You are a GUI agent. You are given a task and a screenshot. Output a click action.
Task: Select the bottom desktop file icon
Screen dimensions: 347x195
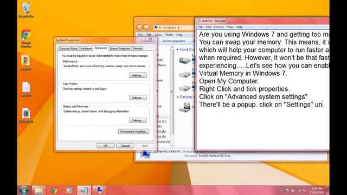[x=26, y=115]
